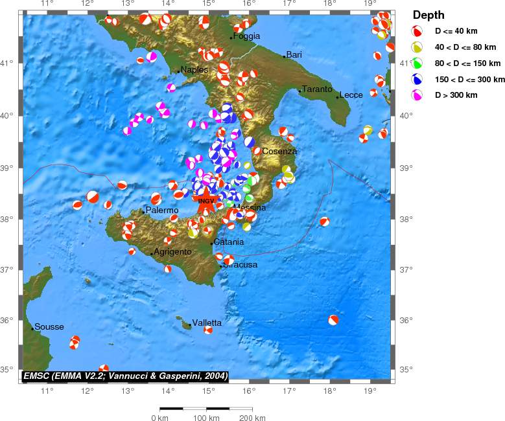Click the blue beachball legend icon for 150–300 km

point(418,80)
